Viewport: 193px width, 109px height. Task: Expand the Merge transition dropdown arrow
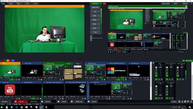tap(100, 20)
